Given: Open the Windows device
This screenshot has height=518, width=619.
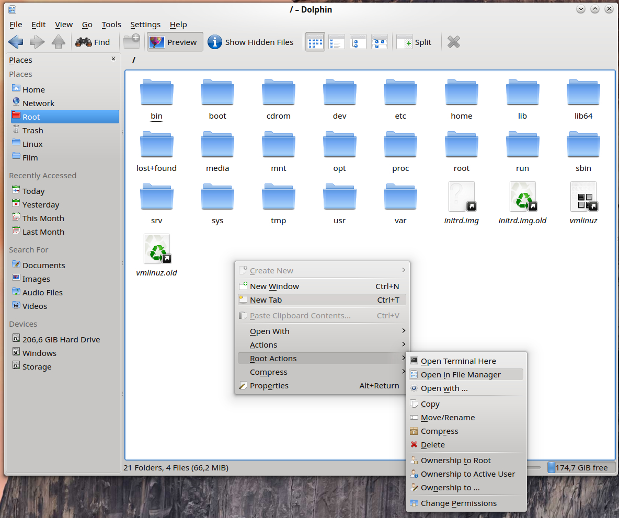Looking at the screenshot, I should [65, 353].
